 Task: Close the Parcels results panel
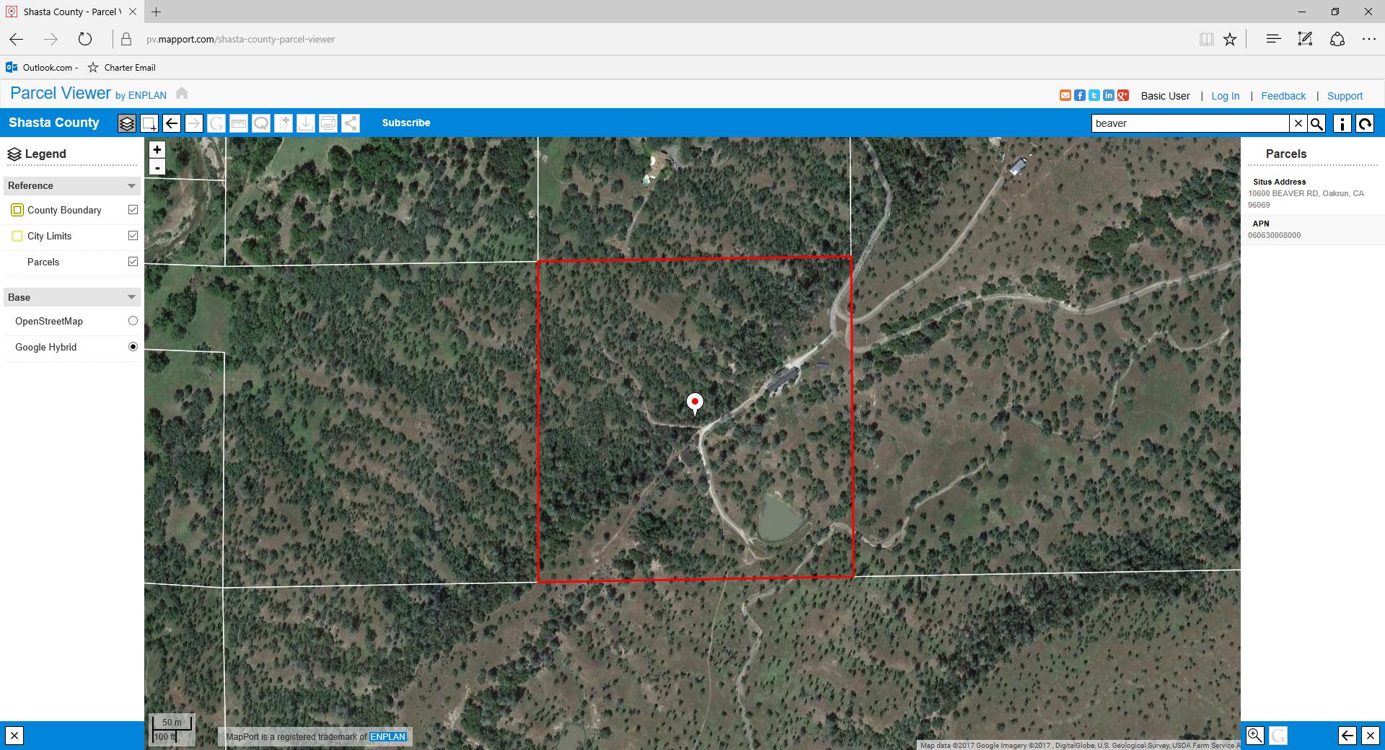pos(1370,736)
